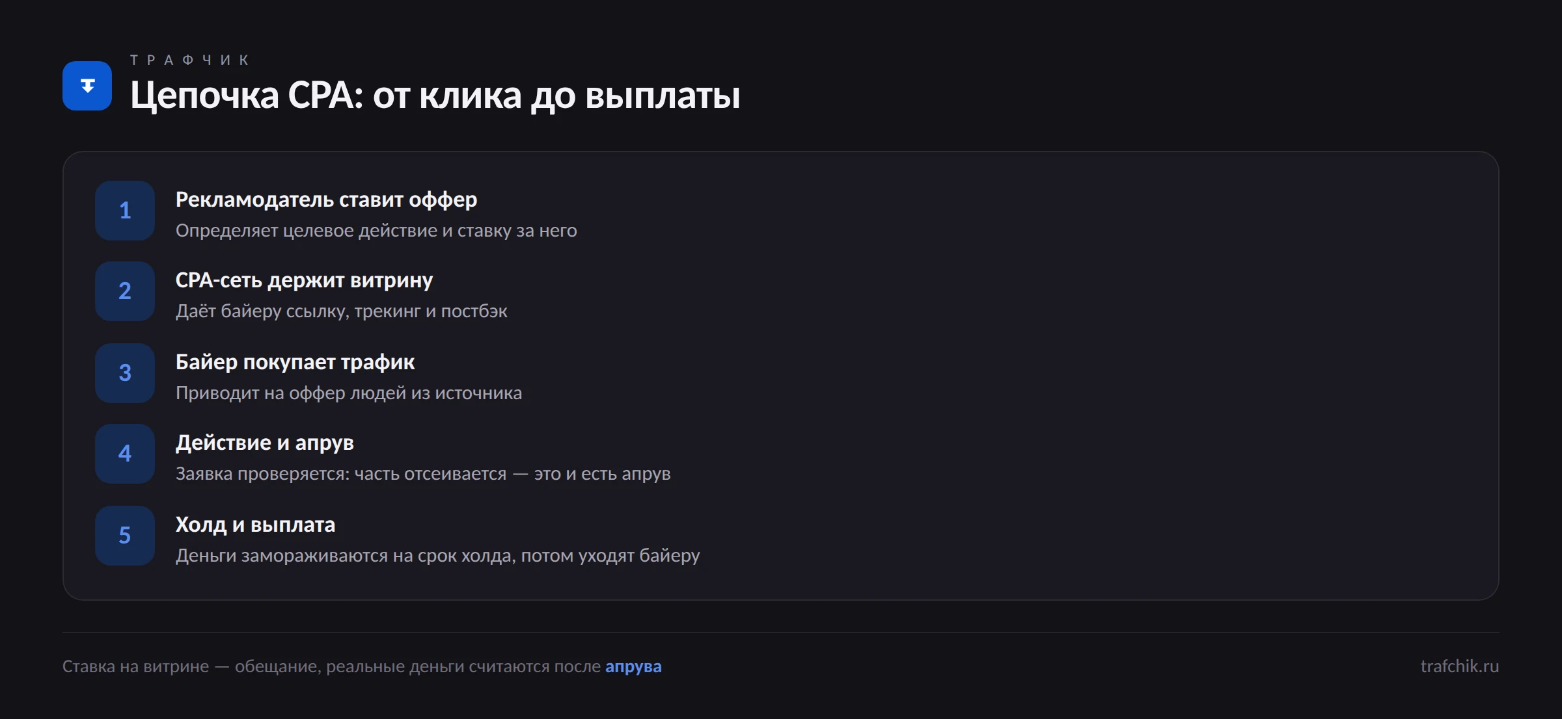The height and width of the screenshot is (719, 1562).
Task: Click the title 'Байер покупает трафик'
Action: (295, 362)
